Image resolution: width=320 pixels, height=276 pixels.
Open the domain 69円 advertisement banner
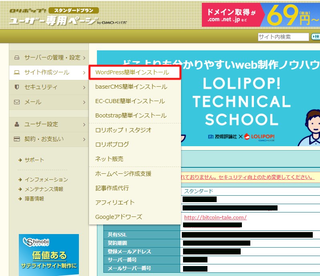tap(261, 15)
